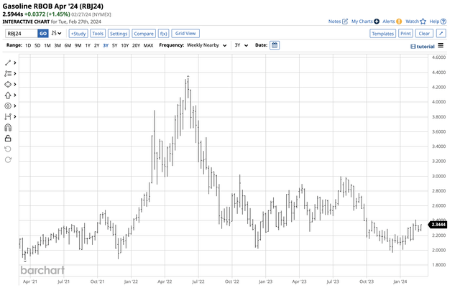Image resolution: width=460 pixels, height=298 pixels.
Task: Expand the arrow marker options chevron
Action: click(x=14, y=96)
